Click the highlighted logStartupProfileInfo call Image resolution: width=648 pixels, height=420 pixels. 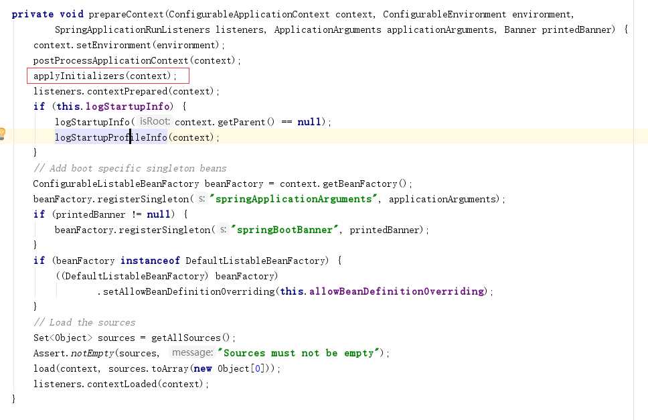pos(111,137)
